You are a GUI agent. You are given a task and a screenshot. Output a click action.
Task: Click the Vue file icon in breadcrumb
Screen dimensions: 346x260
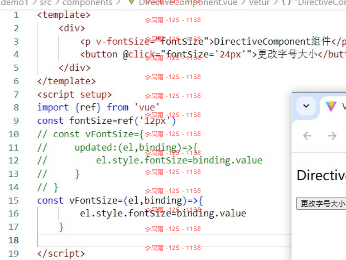pyautogui.click(x=131, y=2)
